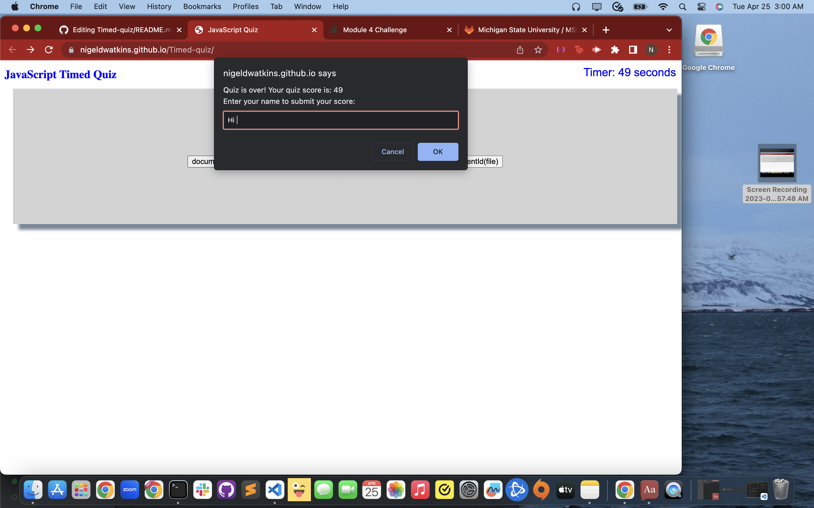Open macOS Control Center toggle icon
814x508 pixels.
coord(701,6)
